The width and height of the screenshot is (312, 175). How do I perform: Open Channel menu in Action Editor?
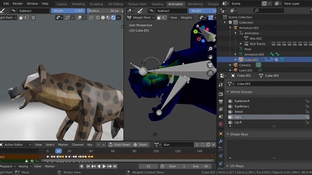click(78, 145)
